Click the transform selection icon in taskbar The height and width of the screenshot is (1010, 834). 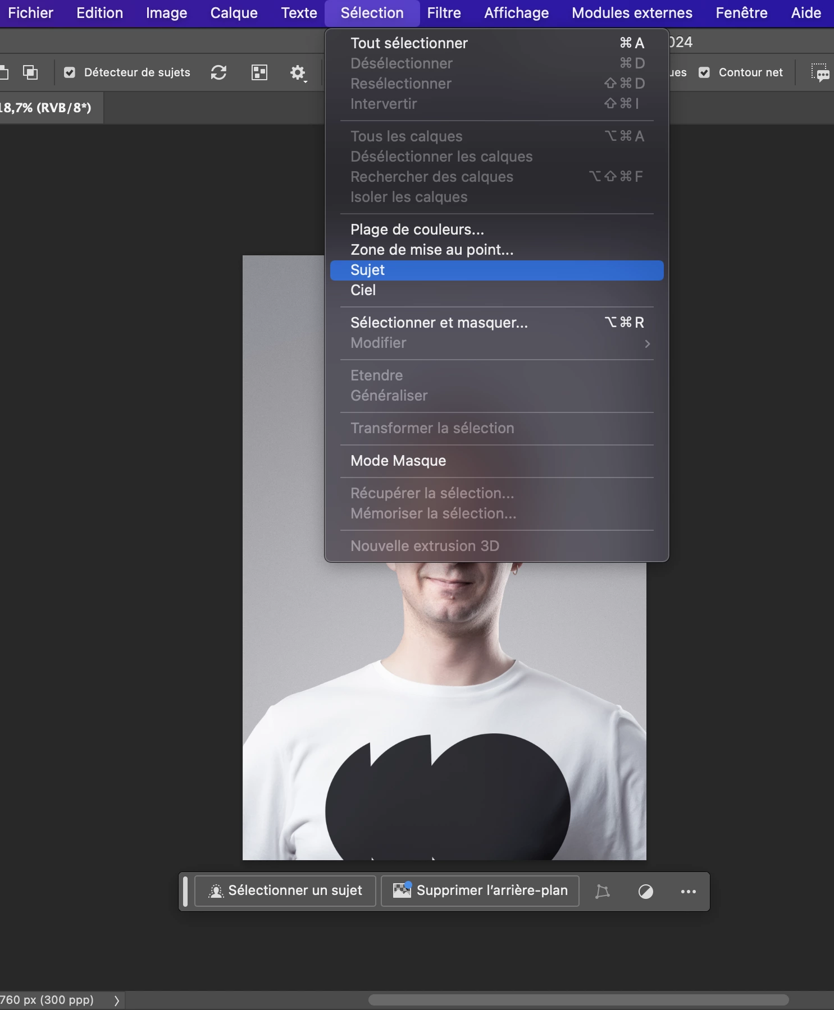(x=602, y=891)
